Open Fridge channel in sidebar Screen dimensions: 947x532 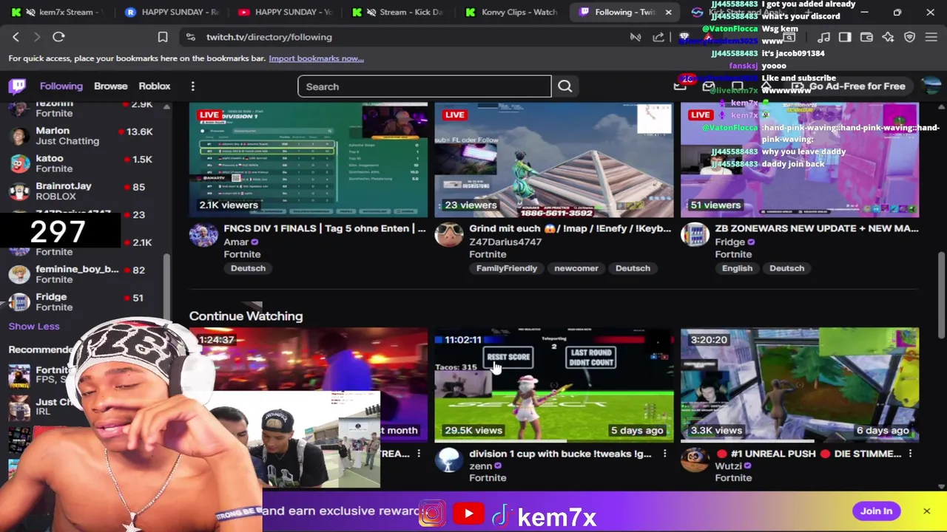click(x=82, y=301)
